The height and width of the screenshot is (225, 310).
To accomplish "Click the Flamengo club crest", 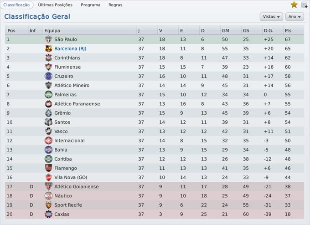I will pyautogui.click(x=48, y=168).
